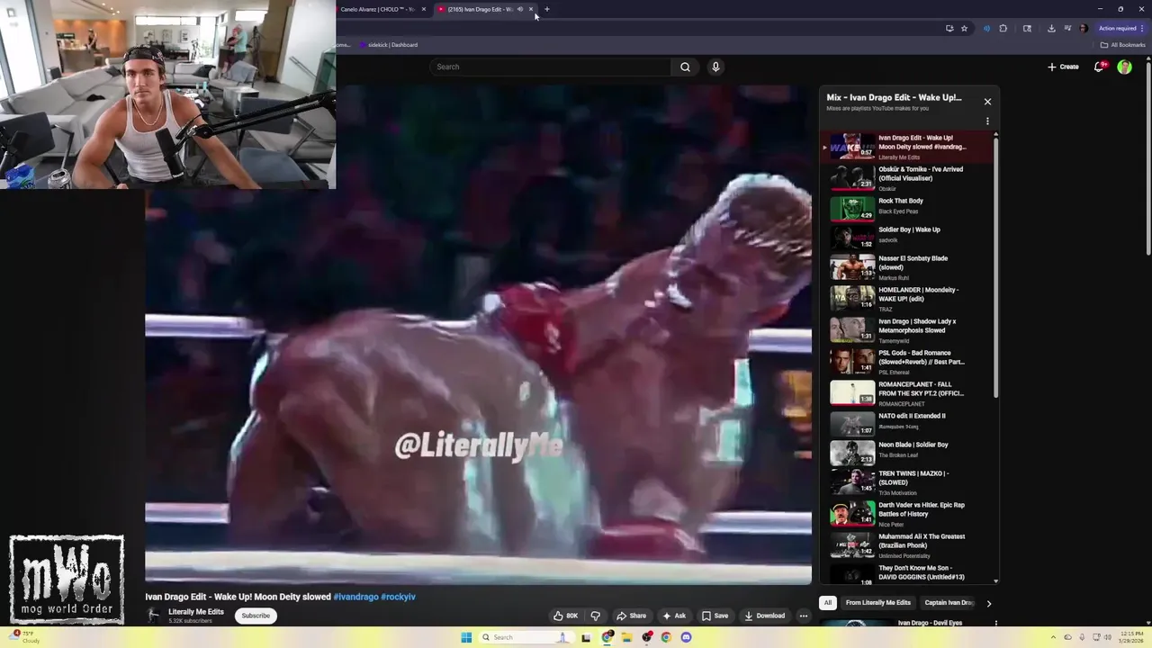Show hidden system tray icons

pos(1053,637)
